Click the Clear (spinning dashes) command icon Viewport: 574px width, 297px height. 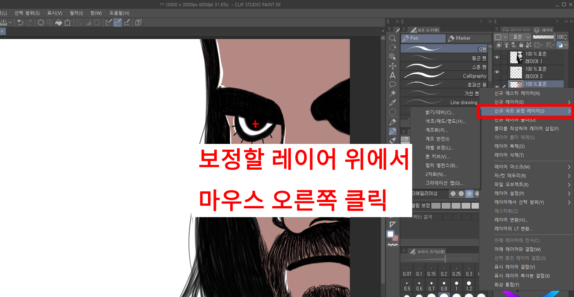click(41, 23)
